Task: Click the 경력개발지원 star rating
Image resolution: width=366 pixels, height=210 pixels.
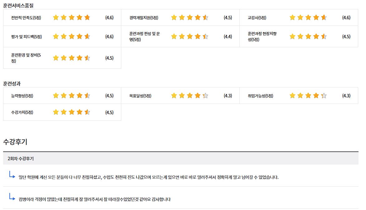Action: (190, 18)
